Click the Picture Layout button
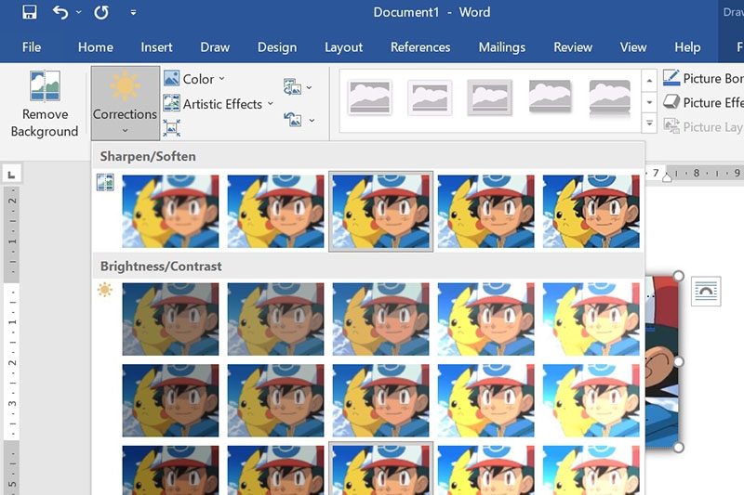Screen dimensions: 744x495 pyautogui.click(x=703, y=126)
